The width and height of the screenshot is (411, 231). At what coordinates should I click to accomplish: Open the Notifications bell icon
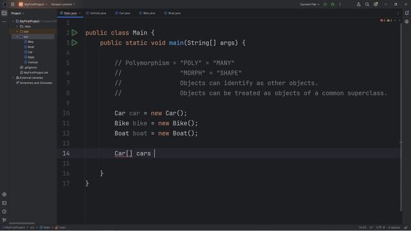pos(407,13)
